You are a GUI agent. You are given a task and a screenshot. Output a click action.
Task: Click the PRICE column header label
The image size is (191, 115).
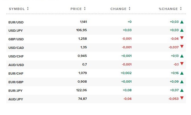point(76,9)
